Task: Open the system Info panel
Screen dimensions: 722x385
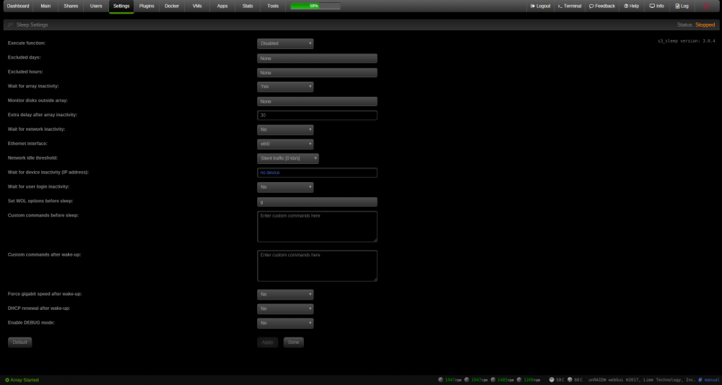Action: tap(656, 6)
